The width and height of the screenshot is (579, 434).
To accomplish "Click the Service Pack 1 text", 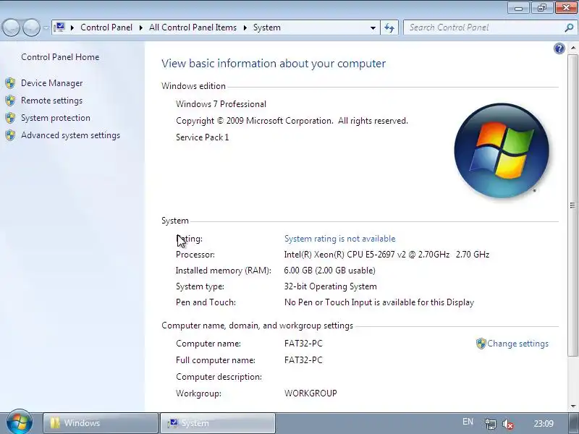I will coord(203,137).
